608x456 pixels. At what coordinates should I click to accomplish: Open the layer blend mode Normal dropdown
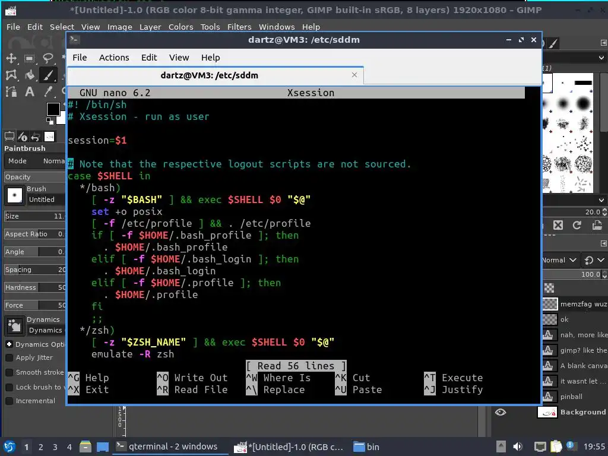point(559,260)
